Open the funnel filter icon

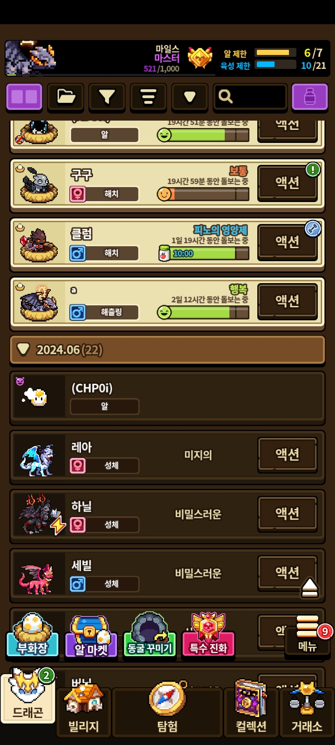click(x=107, y=97)
